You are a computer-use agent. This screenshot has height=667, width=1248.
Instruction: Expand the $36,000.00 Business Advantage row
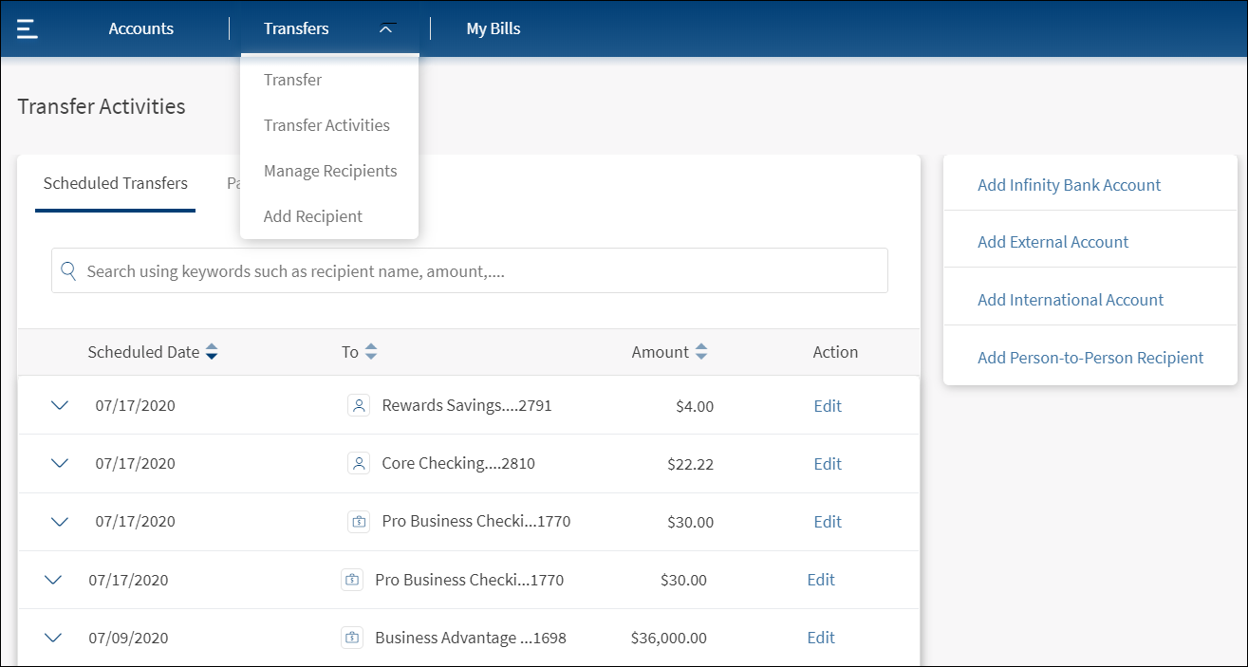point(53,638)
